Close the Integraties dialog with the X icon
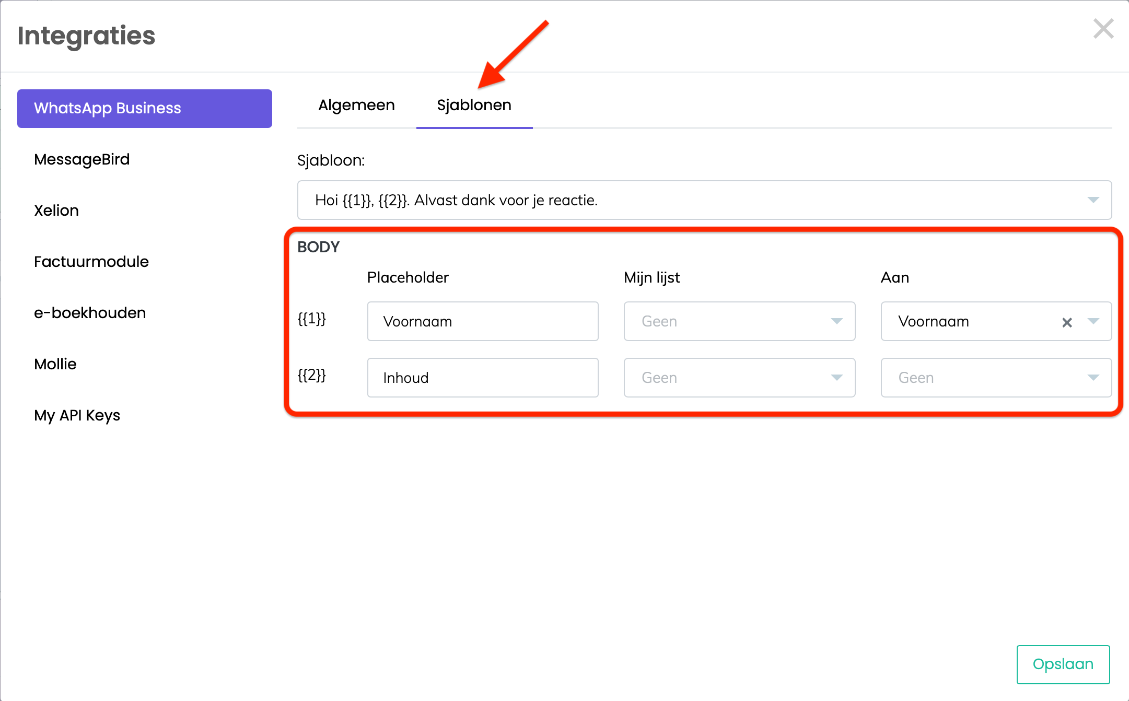The image size is (1129, 701). pos(1103,29)
